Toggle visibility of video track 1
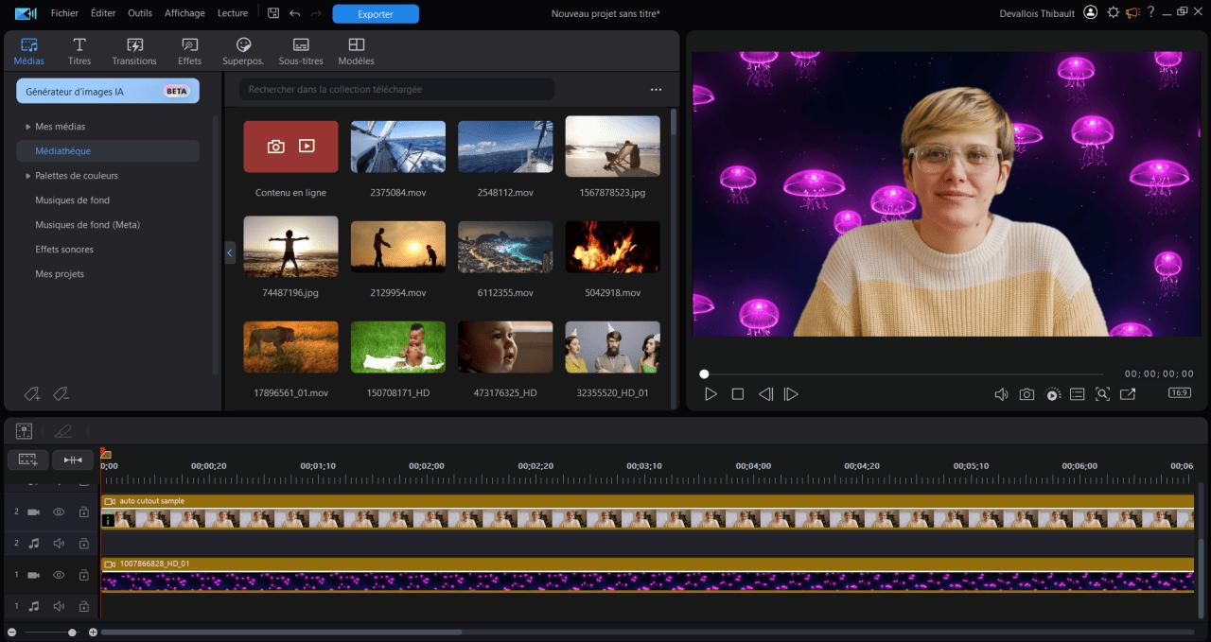This screenshot has height=642, width=1211. [x=59, y=575]
